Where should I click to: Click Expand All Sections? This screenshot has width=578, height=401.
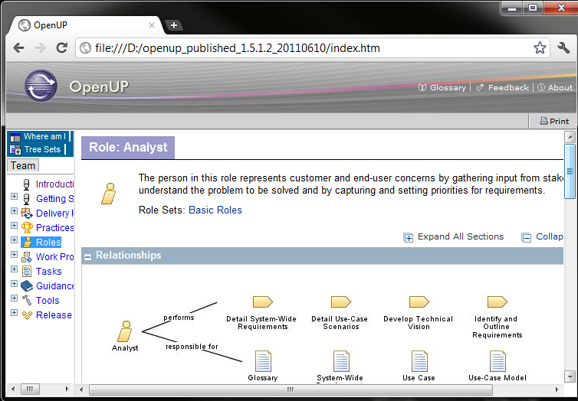454,237
